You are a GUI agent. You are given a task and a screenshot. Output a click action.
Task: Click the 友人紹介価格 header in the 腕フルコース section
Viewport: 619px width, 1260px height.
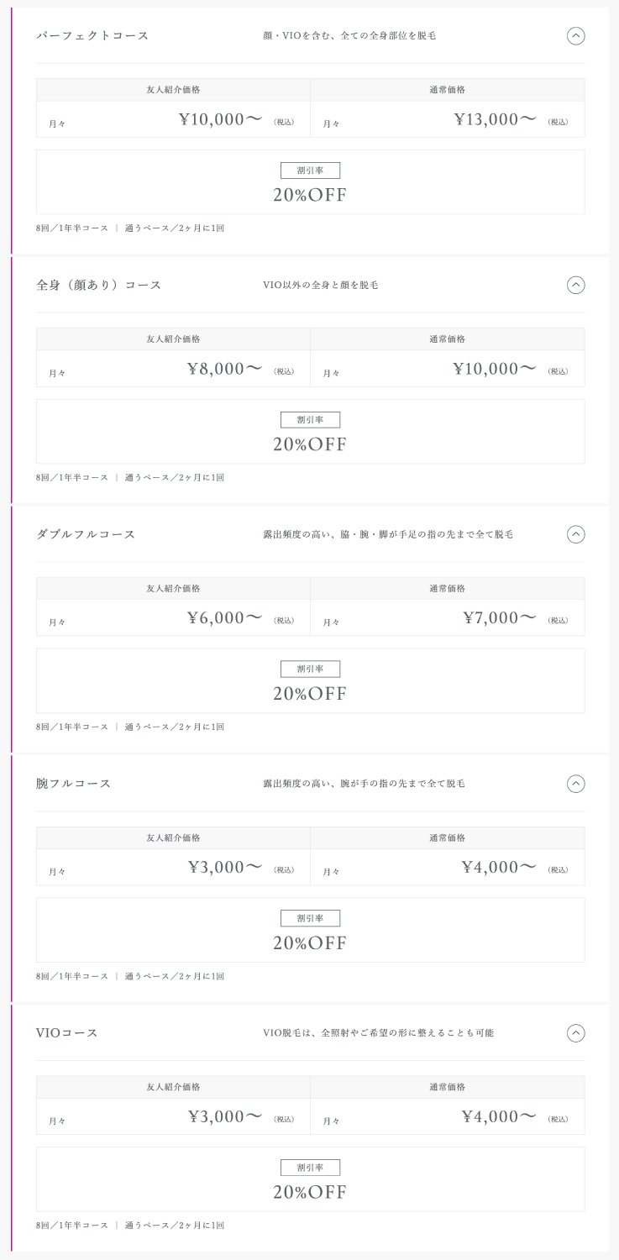pyautogui.click(x=173, y=837)
